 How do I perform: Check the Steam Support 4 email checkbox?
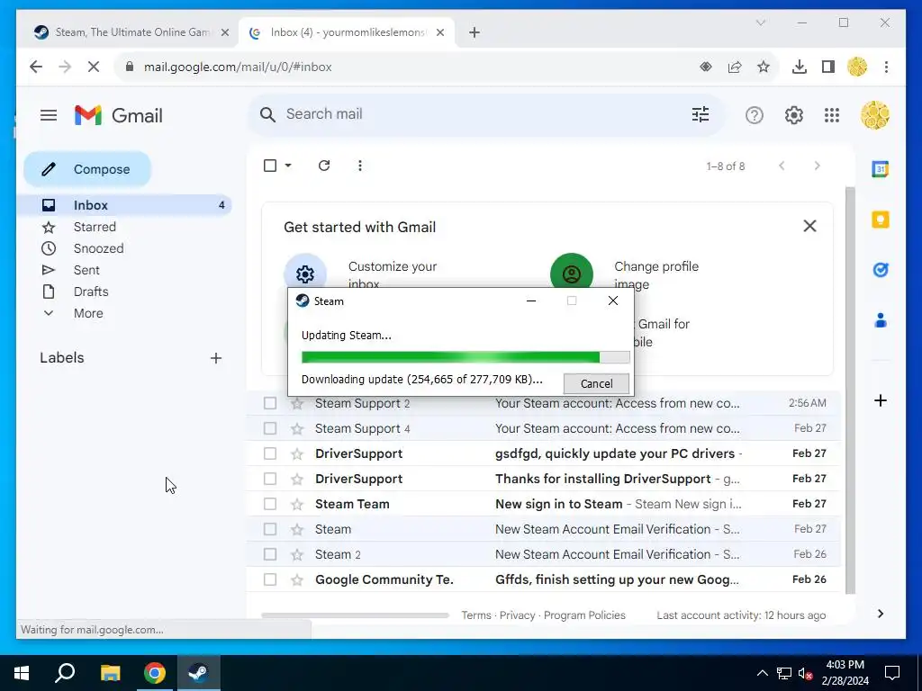[x=270, y=428]
